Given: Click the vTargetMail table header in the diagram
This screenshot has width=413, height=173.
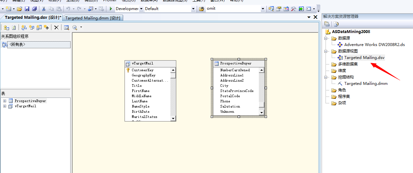Looking at the screenshot, I should [x=150, y=63].
